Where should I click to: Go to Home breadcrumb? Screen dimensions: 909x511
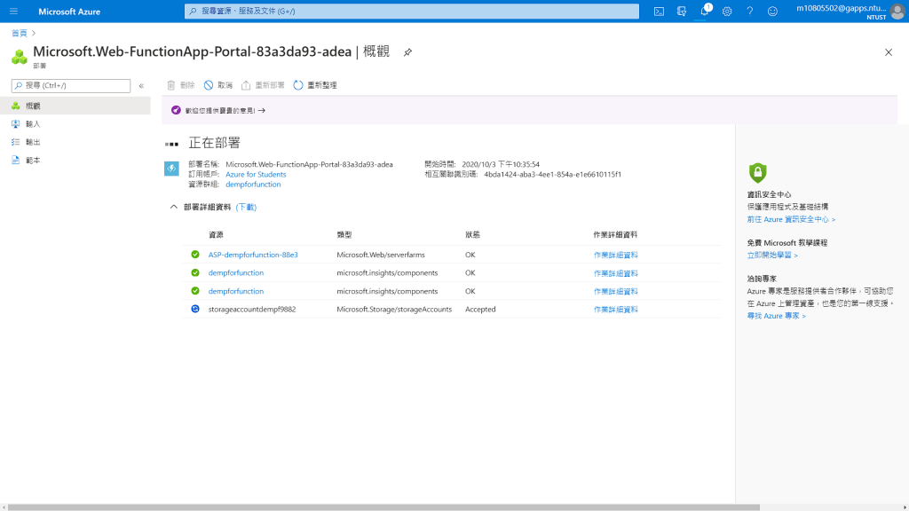pos(20,33)
